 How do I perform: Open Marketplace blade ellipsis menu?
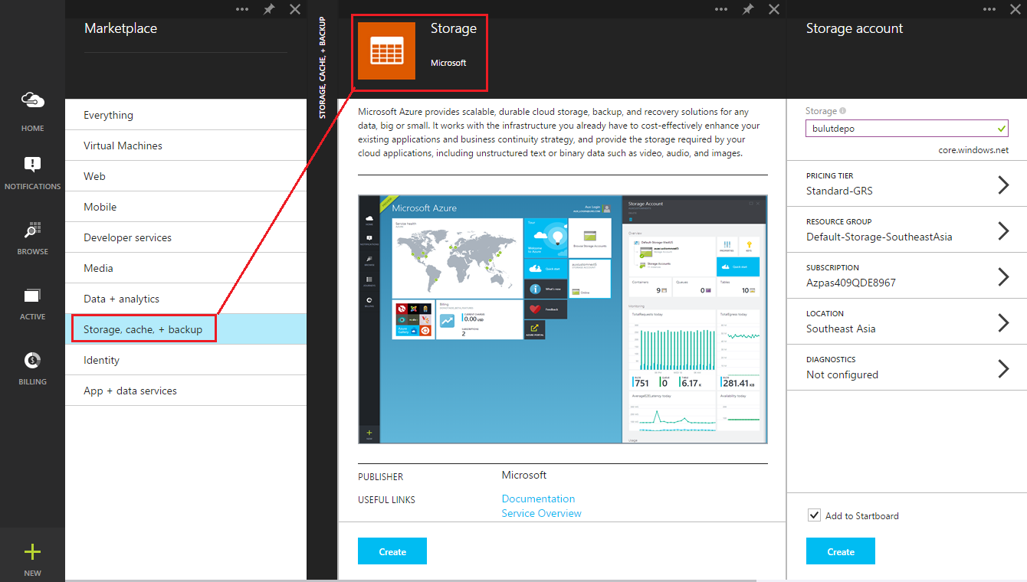pos(242,9)
